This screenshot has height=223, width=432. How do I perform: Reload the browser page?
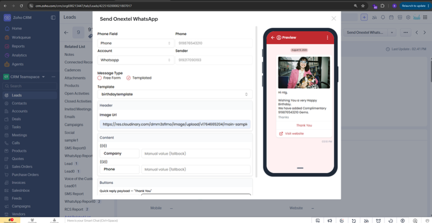tap(22, 6)
